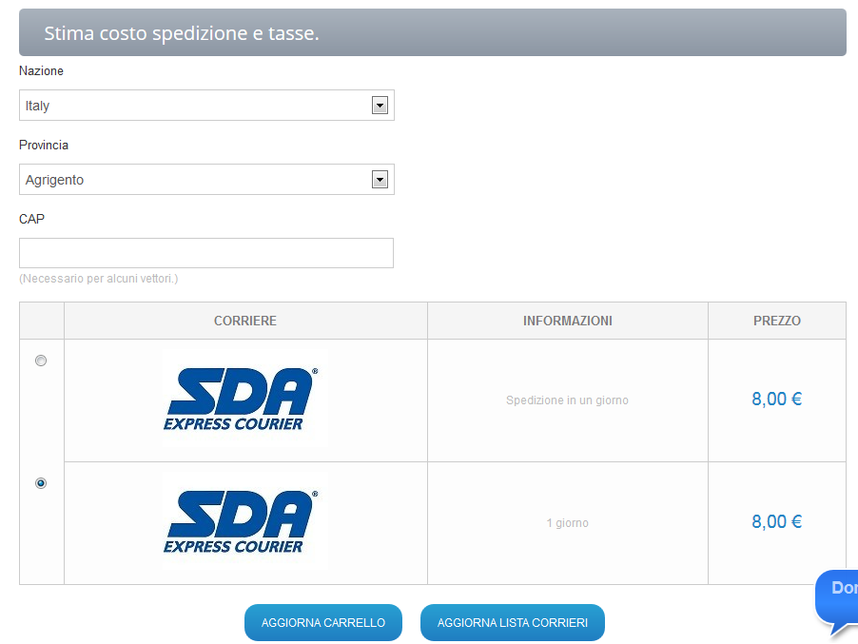Screen dimensions: 858x644
Task: Open the blue chat bubble widget
Action: tap(837, 603)
